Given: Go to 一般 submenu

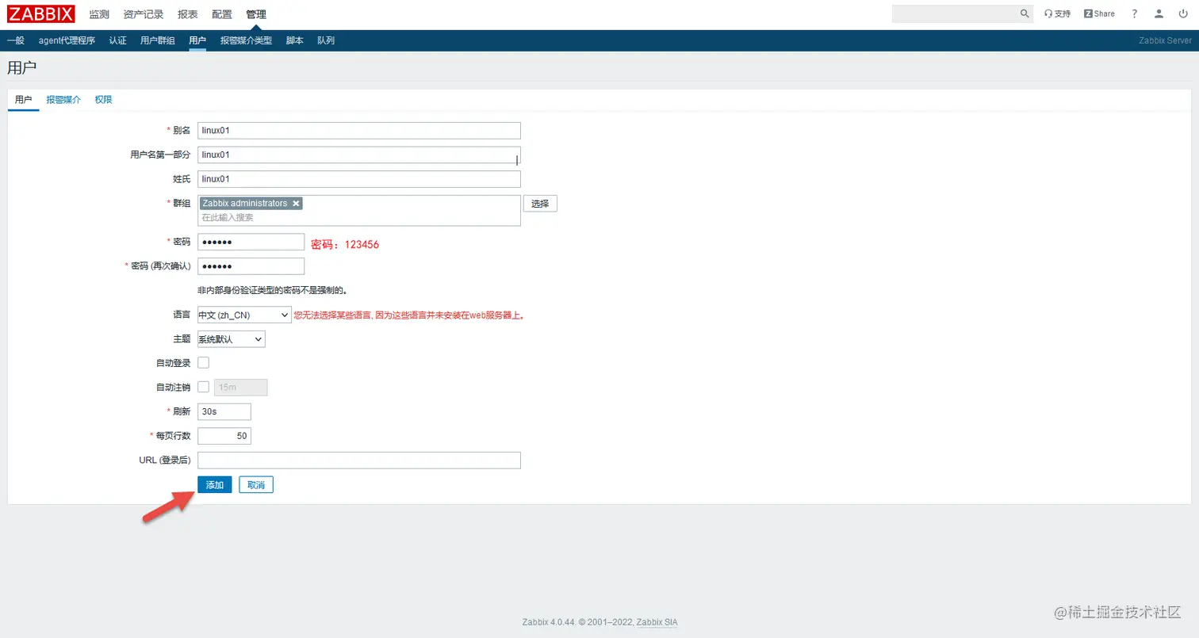Looking at the screenshot, I should (16, 40).
